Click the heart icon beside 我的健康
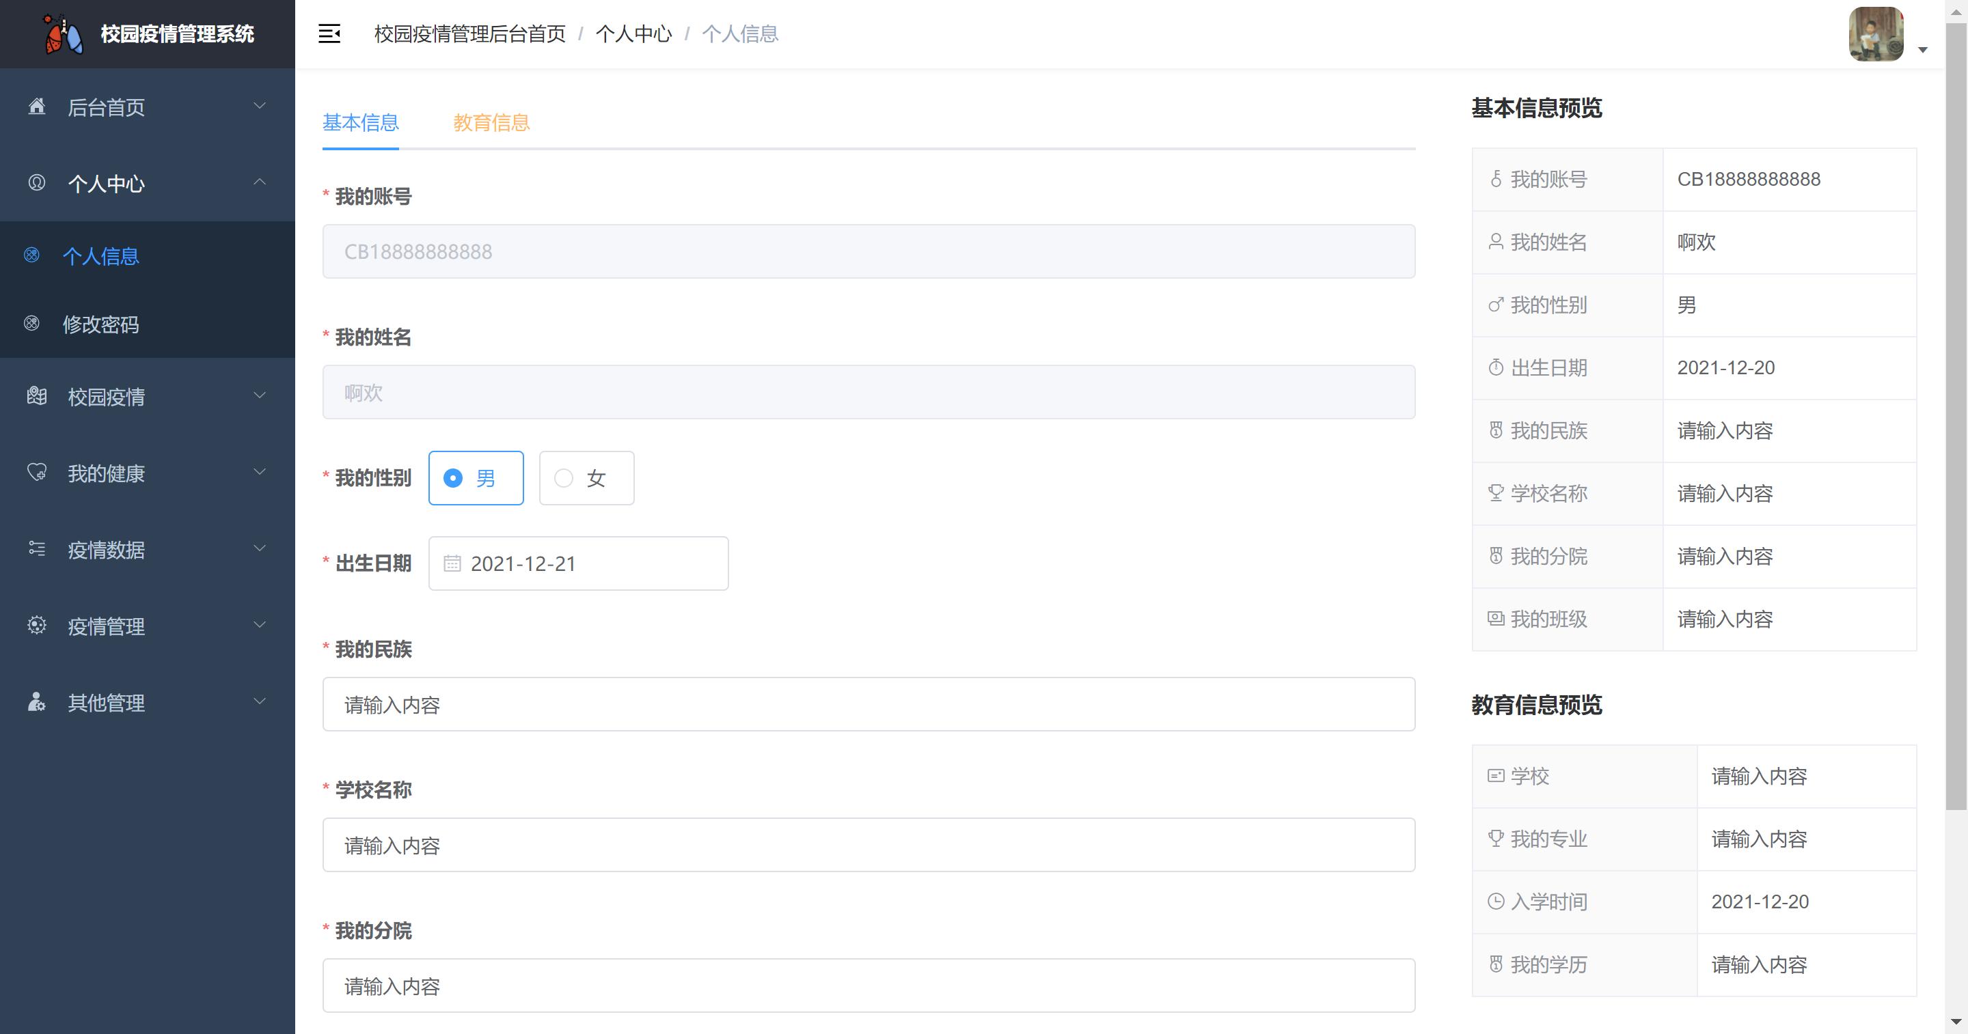The image size is (1968, 1034). pyautogui.click(x=37, y=472)
